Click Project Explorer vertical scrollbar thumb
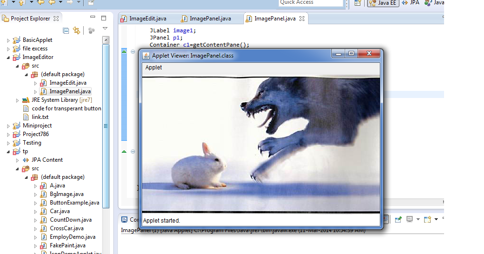The image size is (484, 254). [106, 126]
